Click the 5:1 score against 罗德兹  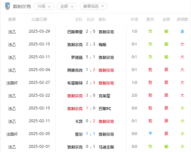click(x=91, y=57)
